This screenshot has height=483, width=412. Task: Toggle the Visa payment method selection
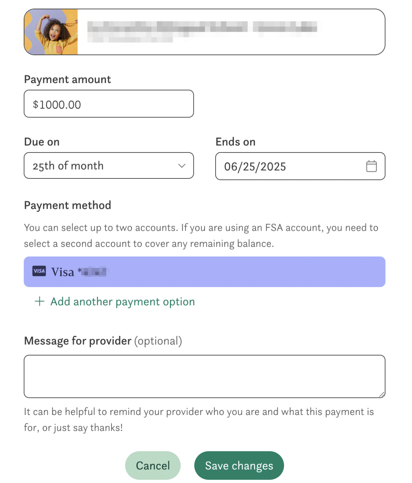point(205,272)
